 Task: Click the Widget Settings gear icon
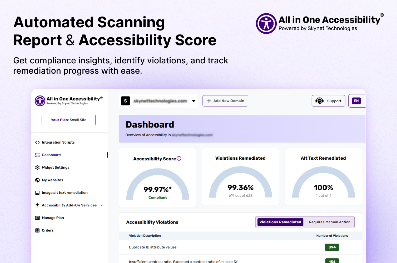coord(37,168)
